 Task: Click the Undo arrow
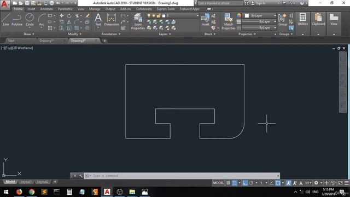58,3
